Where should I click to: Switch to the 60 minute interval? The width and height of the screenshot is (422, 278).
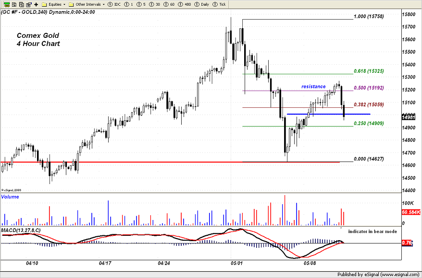[x=169, y=4]
